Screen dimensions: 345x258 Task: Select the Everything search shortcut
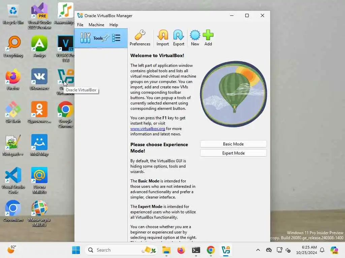click(13, 46)
